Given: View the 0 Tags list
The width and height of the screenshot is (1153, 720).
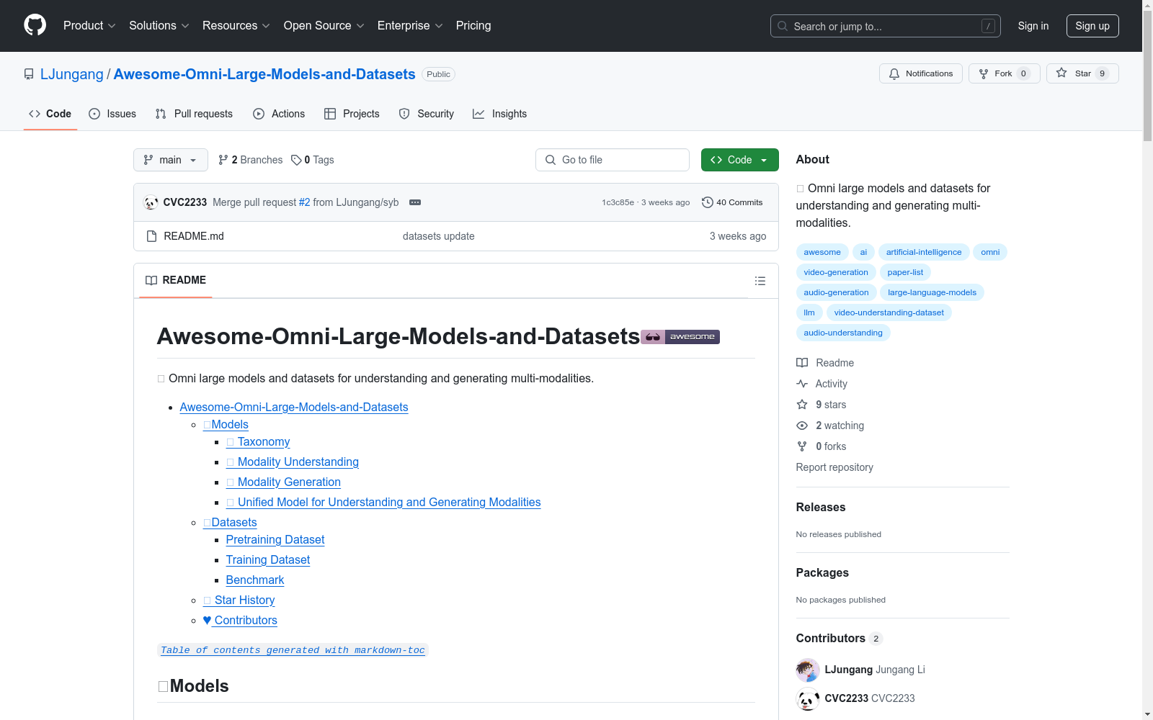Looking at the screenshot, I should coord(313,160).
